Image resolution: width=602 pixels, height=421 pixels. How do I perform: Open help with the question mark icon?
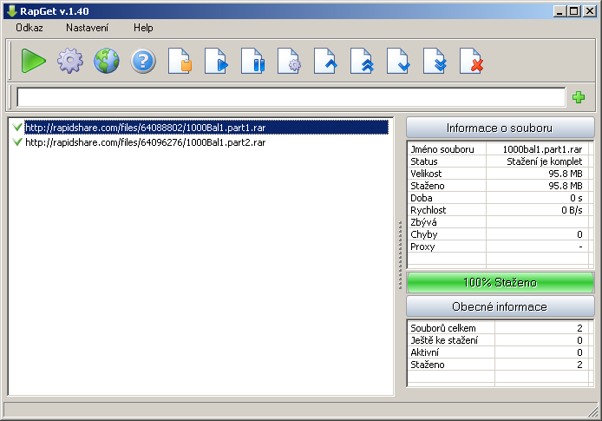click(x=143, y=61)
